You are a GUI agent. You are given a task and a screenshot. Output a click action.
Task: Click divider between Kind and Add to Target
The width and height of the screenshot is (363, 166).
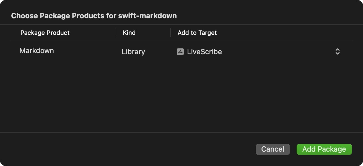tap(171, 33)
